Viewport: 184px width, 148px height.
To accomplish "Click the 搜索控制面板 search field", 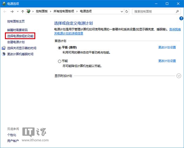I will pyautogui.click(x=153, y=11).
